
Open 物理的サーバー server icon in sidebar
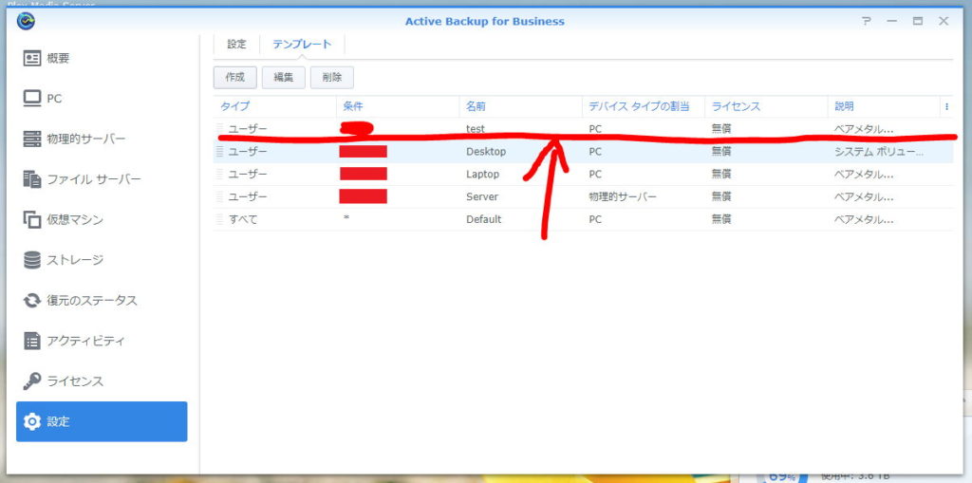tap(31, 139)
